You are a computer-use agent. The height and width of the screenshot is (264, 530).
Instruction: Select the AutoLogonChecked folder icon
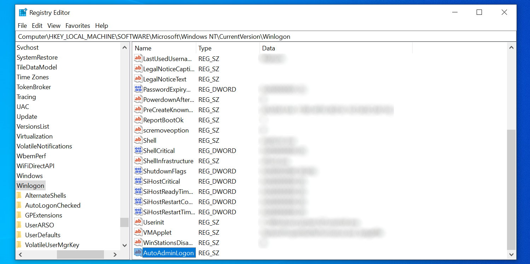point(19,205)
